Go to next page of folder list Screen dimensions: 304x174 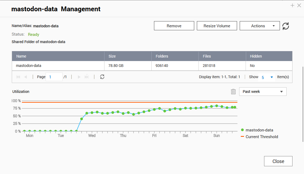pos(79,77)
